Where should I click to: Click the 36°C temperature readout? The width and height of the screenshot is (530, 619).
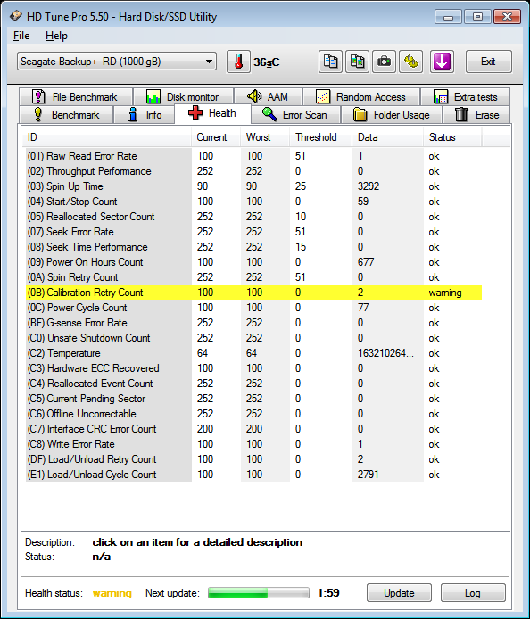[x=266, y=62]
